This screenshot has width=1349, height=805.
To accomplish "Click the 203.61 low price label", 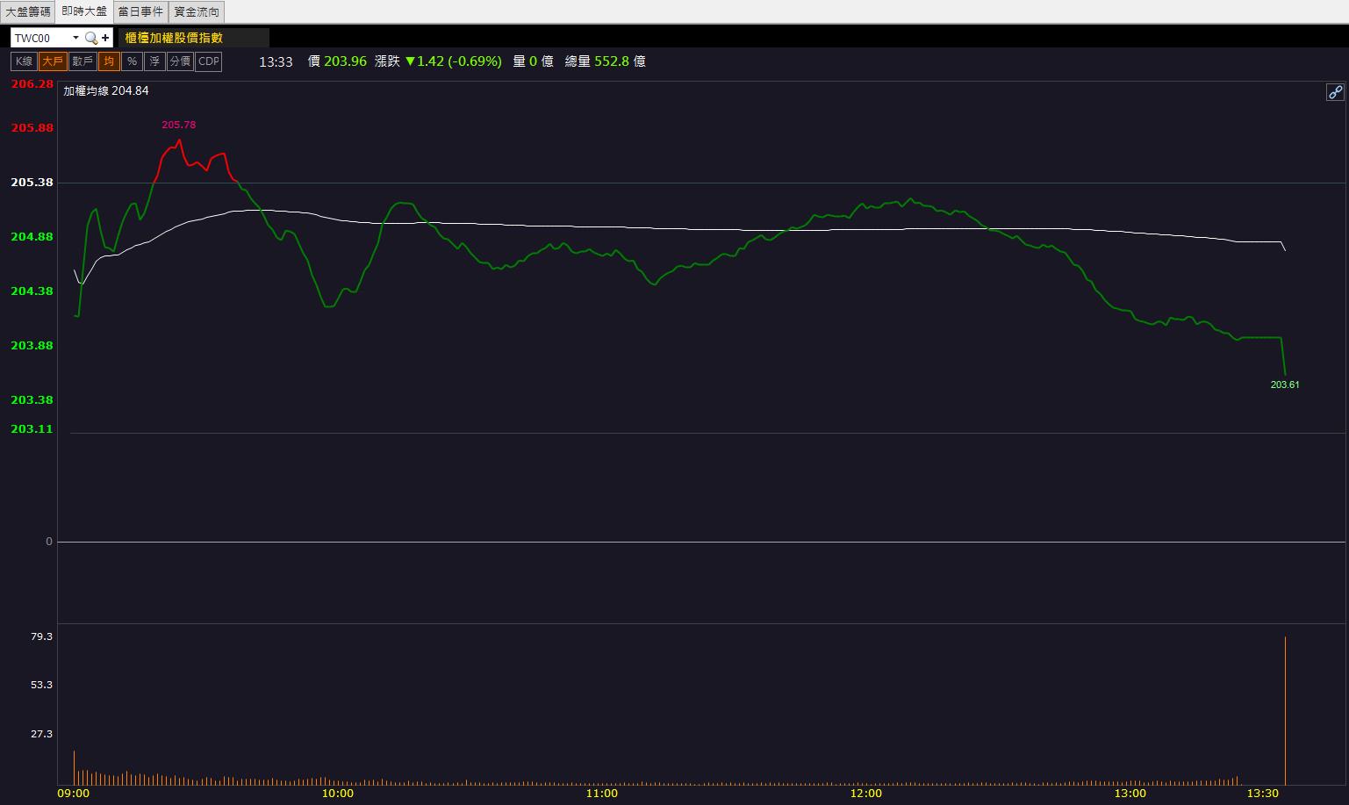I will (x=1285, y=385).
